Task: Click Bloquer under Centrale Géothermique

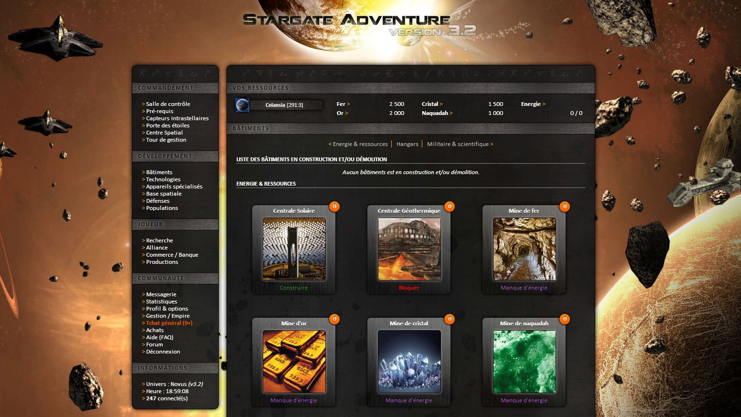Action: [409, 288]
